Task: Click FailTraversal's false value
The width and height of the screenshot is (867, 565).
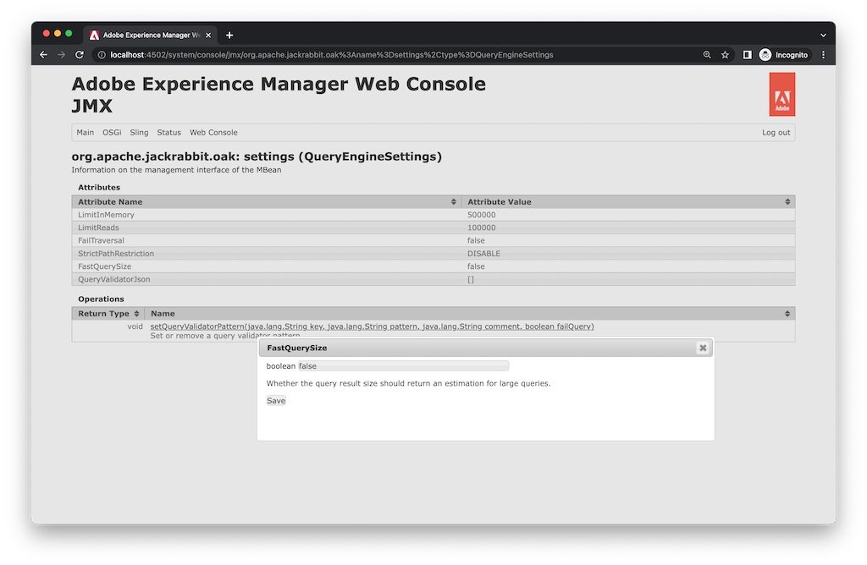Action: click(476, 241)
